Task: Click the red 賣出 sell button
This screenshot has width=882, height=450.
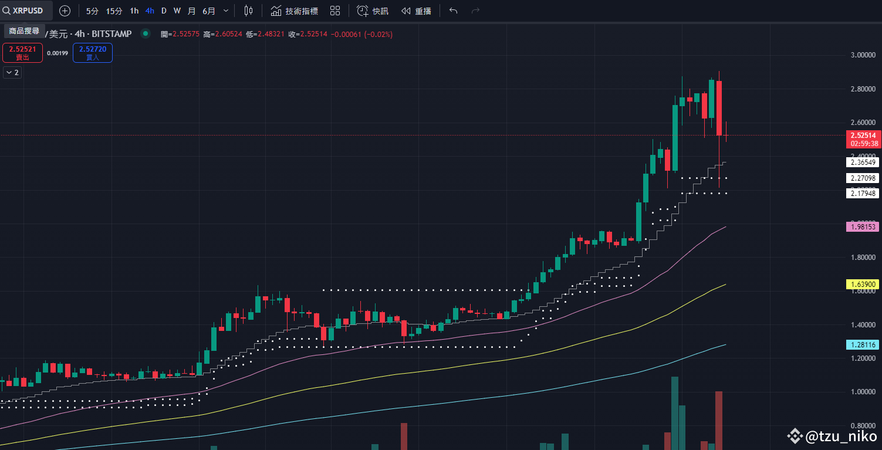Action: pyautogui.click(x=22, y=53)
